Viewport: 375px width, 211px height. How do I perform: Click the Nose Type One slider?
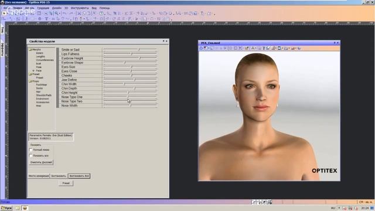(x=130, y=97)
